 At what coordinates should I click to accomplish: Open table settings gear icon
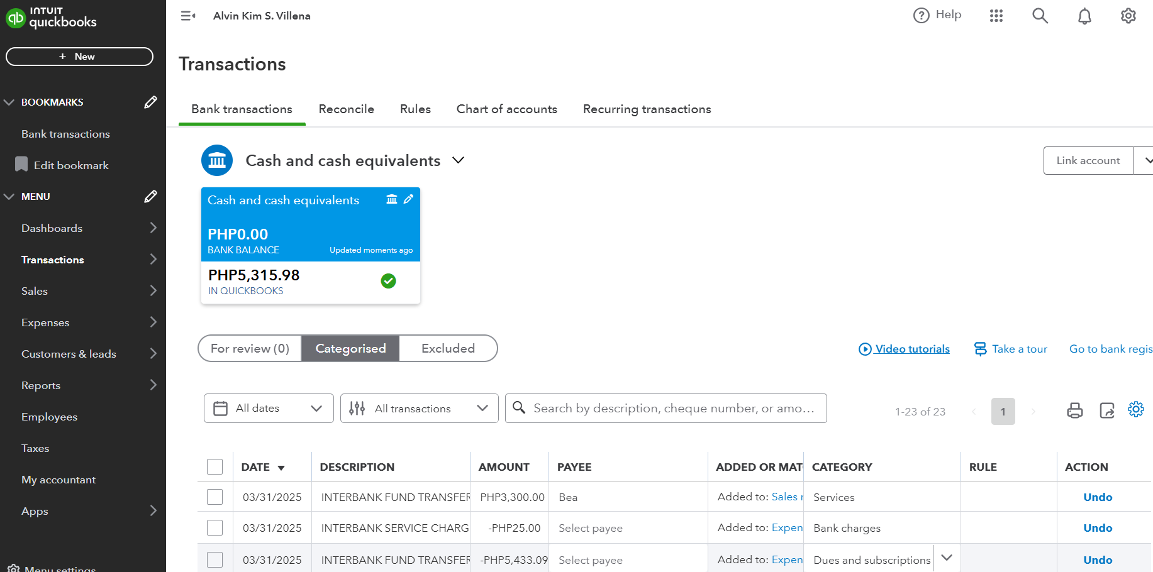click(x=1136, y=409)
